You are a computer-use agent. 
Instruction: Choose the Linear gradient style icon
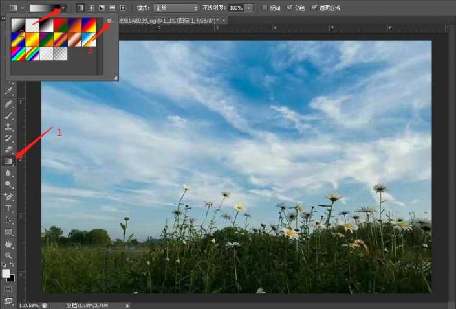(80, 8)
